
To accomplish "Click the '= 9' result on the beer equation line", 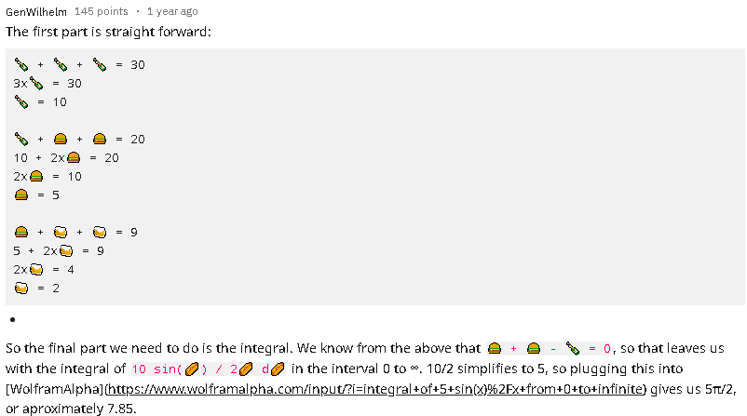I will tap(127, 233).
